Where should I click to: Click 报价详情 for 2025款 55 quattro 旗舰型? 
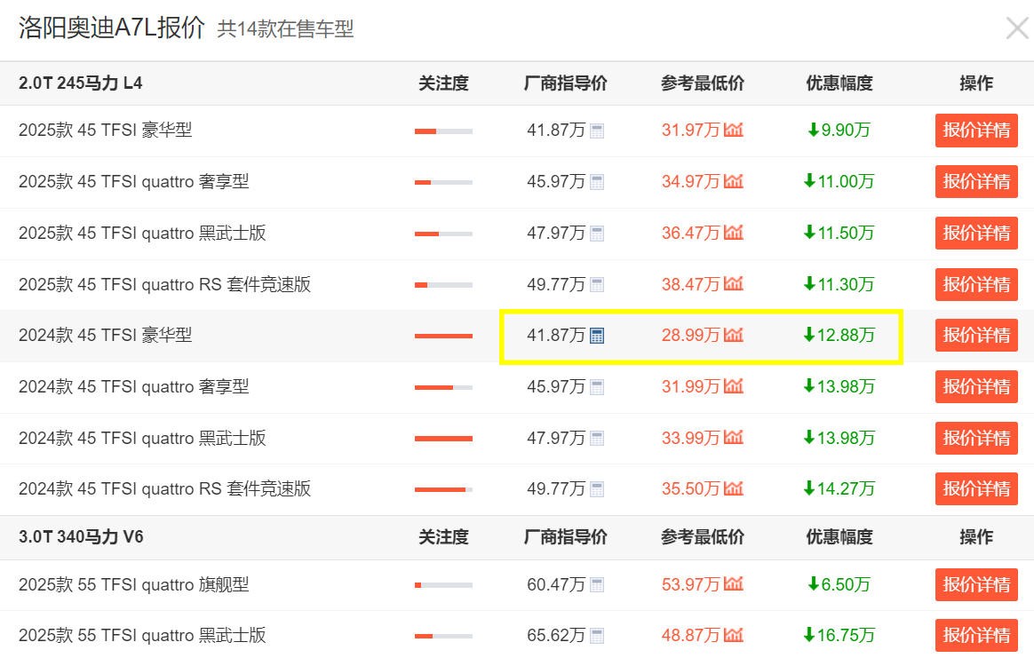tap(976, 585)
